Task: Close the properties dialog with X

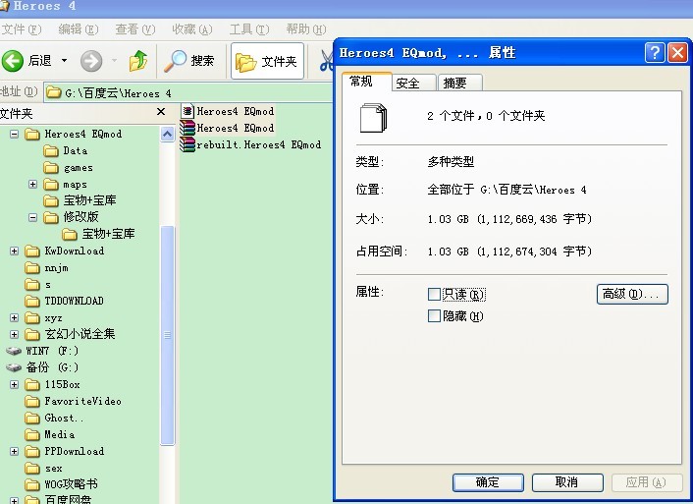Action: pos(677,53)
